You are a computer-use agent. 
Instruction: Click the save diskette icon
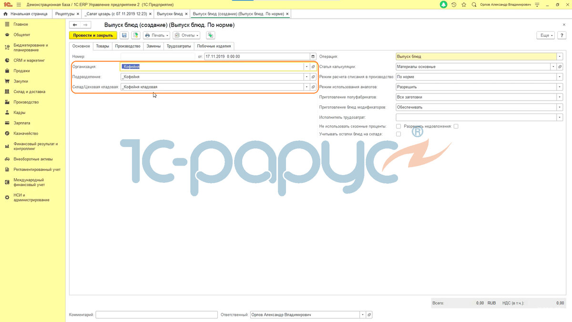[x=124, y=35]
